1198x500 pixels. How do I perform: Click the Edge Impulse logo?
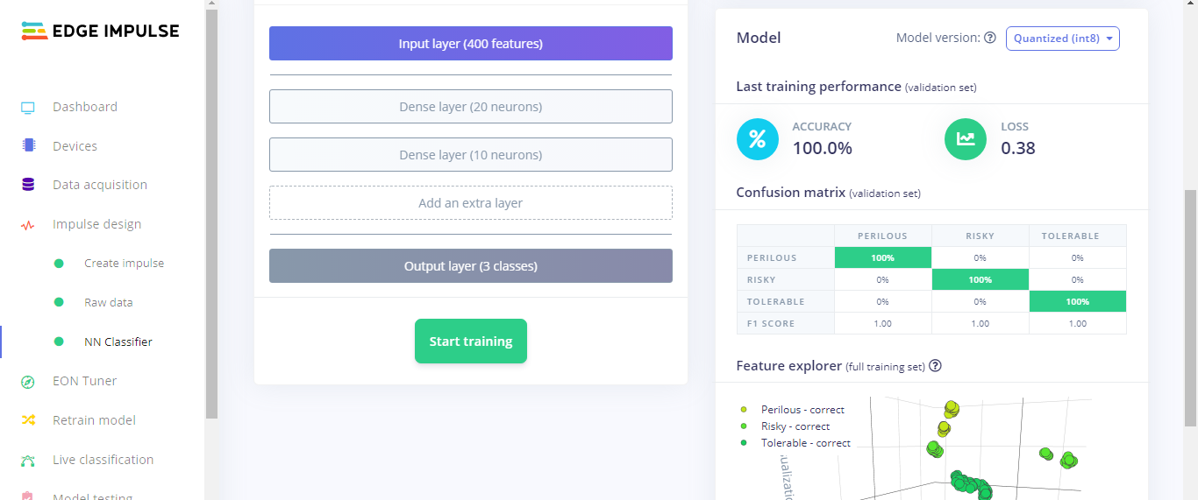coord(100,32)
